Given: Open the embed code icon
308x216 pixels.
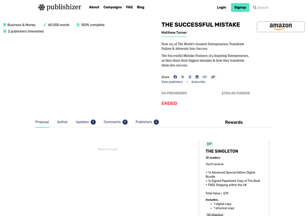Looking at the screenshot, I should pos(205,77).
